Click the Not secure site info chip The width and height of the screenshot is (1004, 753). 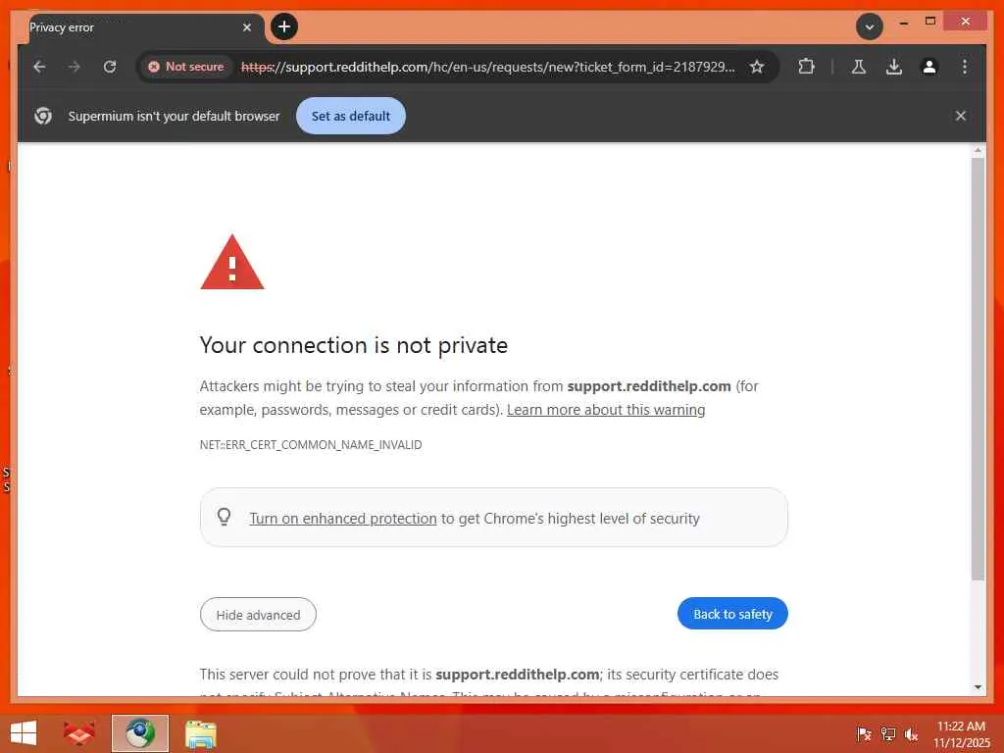pyautogui.click(x=185, y=67)
